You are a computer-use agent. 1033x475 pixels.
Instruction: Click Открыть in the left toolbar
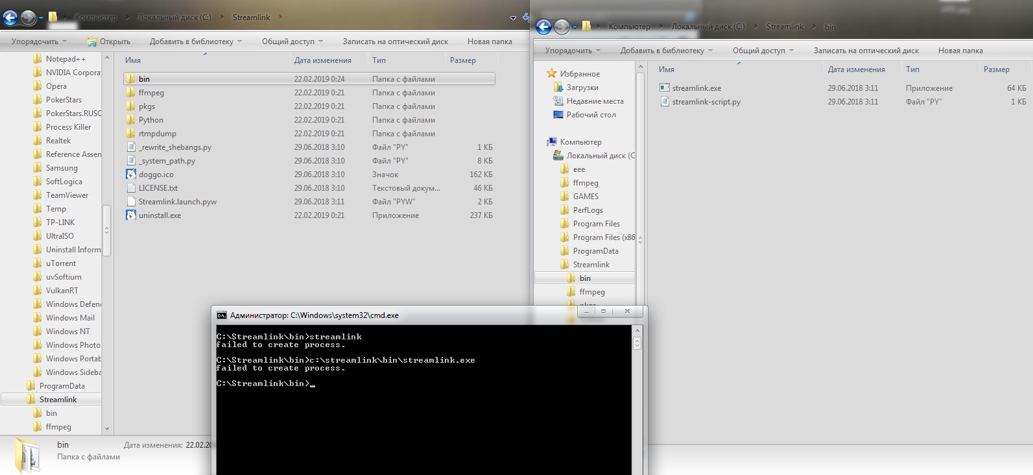click(109, 42)
